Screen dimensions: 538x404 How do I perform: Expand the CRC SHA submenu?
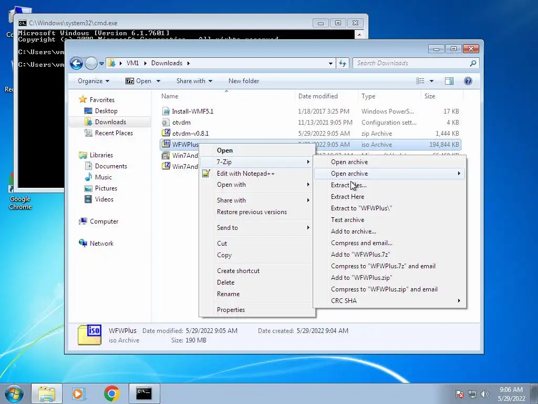(x=389, y=300)
